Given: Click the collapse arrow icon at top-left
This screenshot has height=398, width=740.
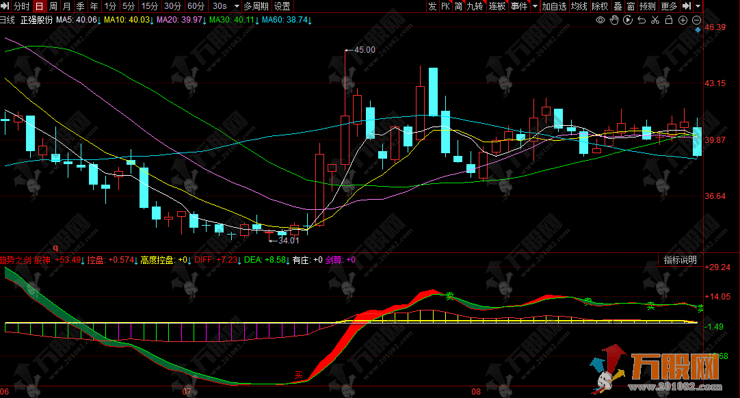Looking at the screenshot, I should tap(5, 6).
